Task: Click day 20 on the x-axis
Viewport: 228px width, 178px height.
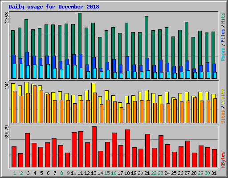Action: [x=140, y=173]
